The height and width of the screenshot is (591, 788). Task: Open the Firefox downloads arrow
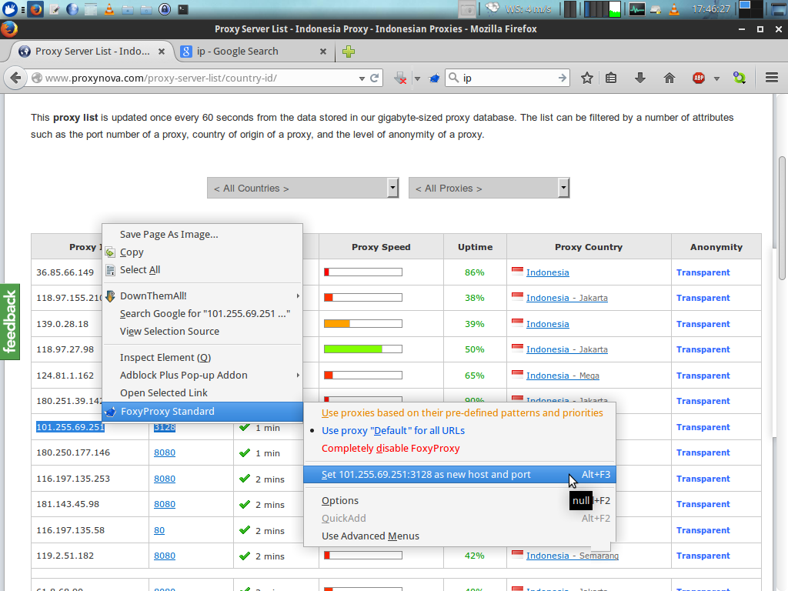(639, 78)
